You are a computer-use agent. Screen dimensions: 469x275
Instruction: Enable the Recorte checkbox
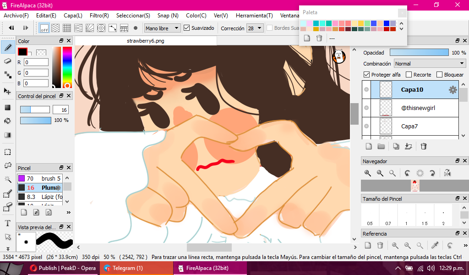pyautogui.click(x=409, y=75)
